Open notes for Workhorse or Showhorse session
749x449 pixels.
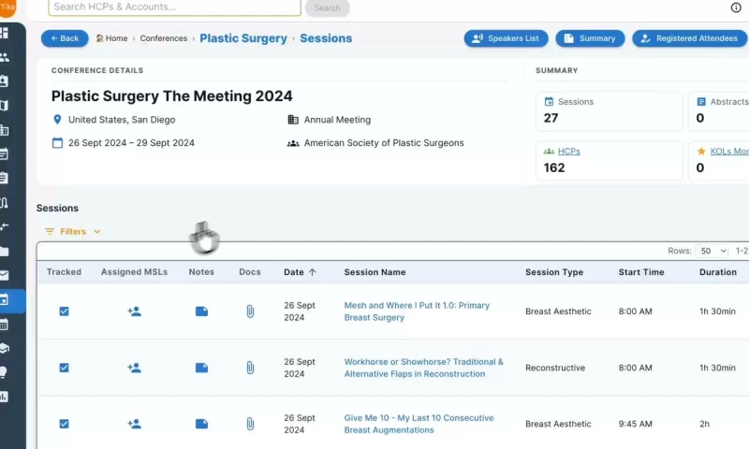click(201, 368)
